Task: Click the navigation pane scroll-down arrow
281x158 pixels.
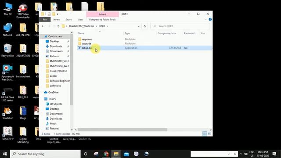Action: tap(72, 130)
